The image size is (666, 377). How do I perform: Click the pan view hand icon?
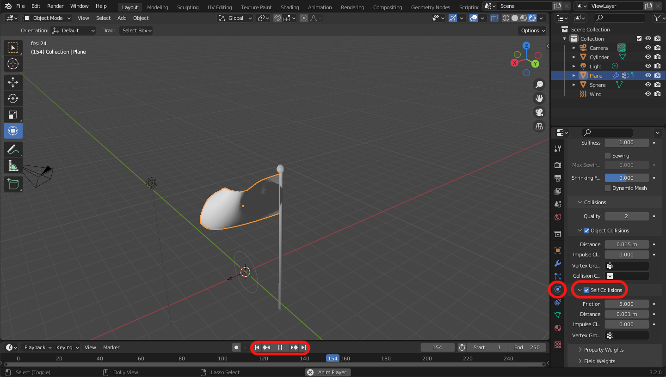click(x=539, y=98)
